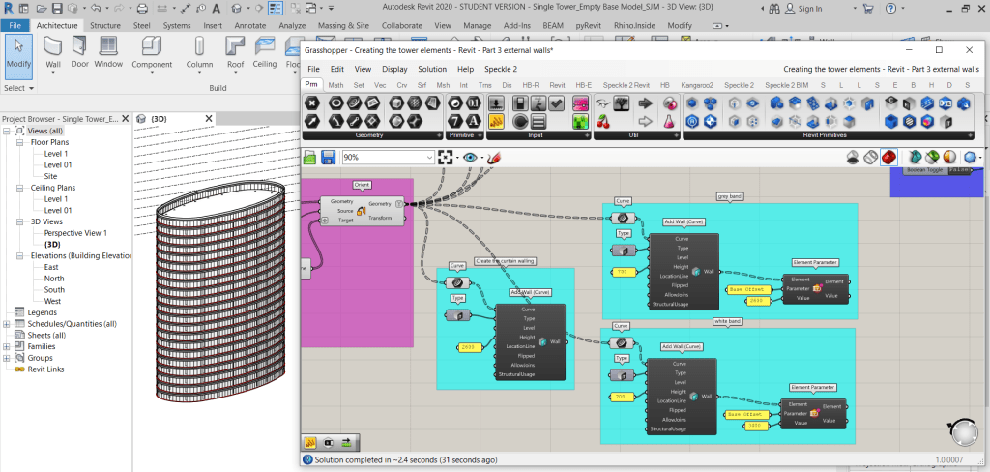
Task: Open Perspective View 1 in Project Browser
Action: click(75, 233)
